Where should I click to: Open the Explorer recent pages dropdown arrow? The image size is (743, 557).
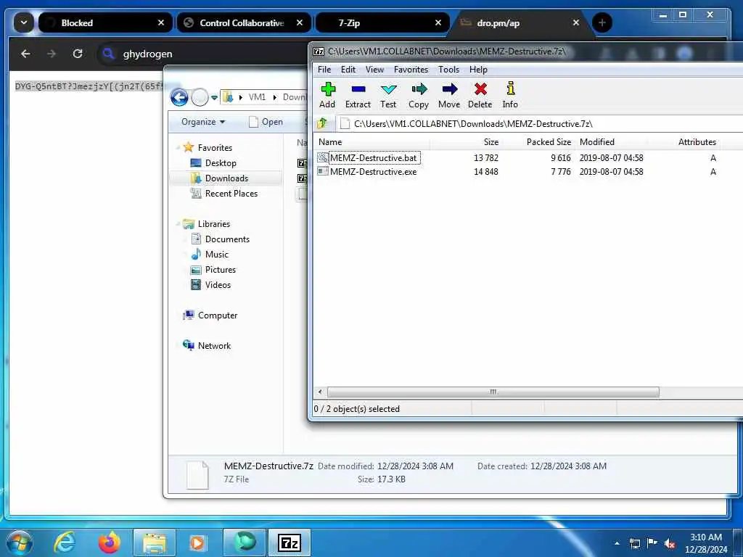tap(214, 98)
